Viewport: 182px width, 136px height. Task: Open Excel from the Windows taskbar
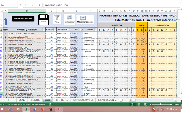26,109
